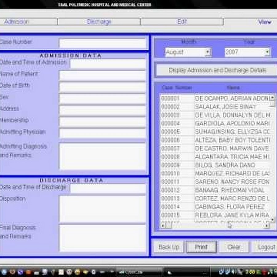Screen dimensions: 277x277
Task: Click right arrow of horizontal list scrollbar
Action: pos(267,226)
